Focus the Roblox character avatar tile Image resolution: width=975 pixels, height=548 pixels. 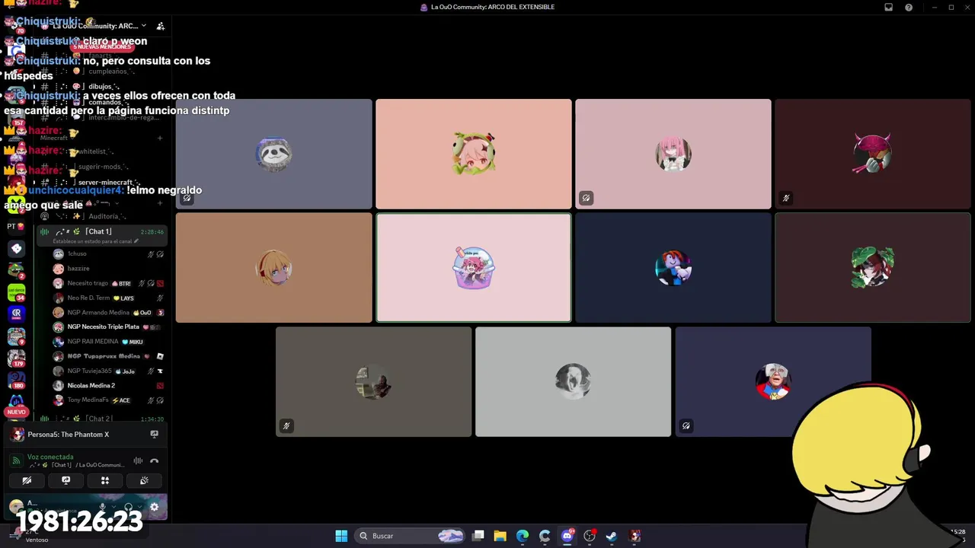(x=673, y=268)
